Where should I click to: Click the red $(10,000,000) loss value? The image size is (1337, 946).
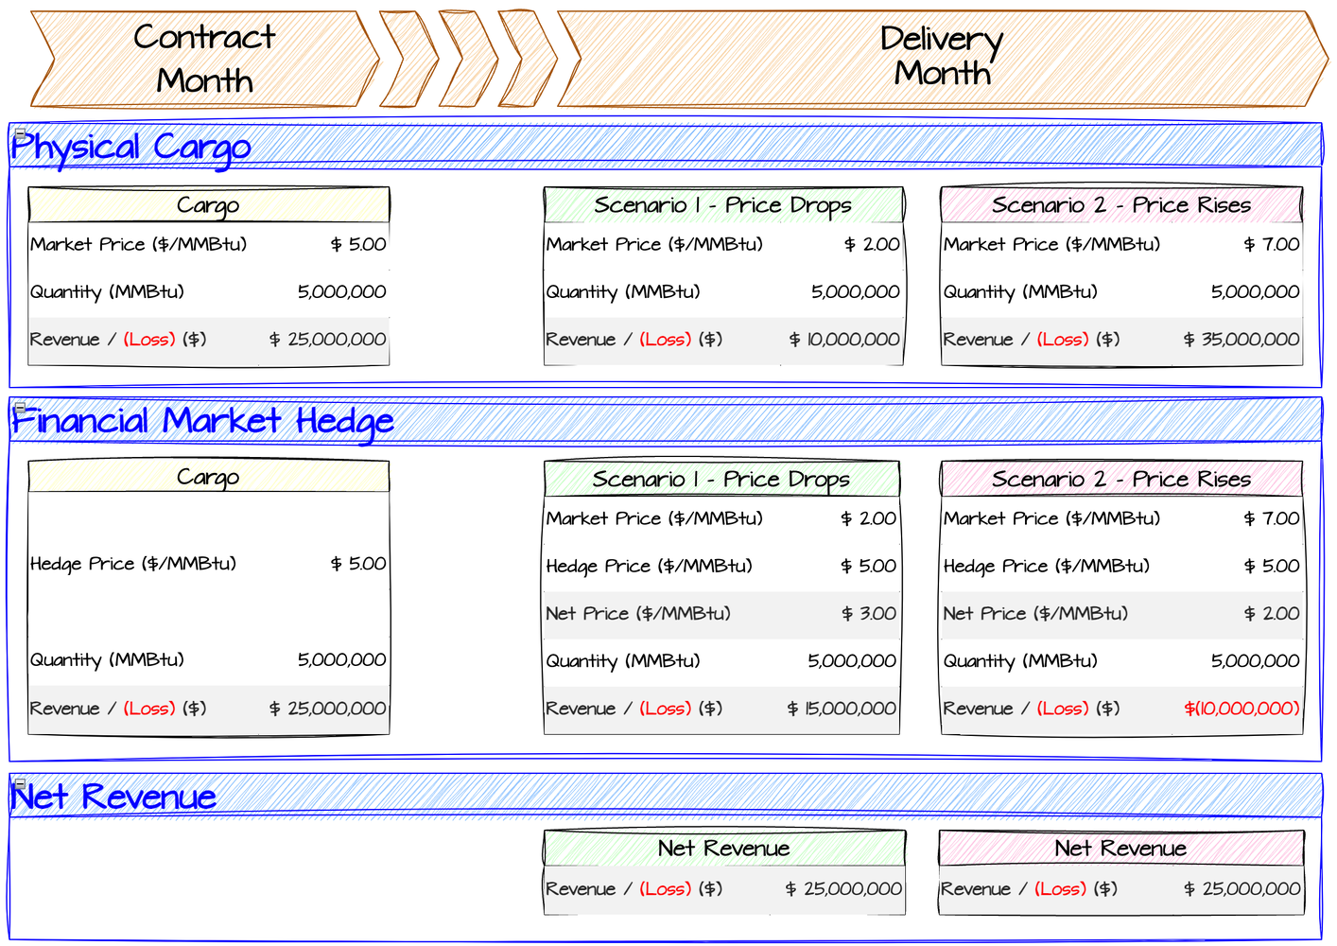(1240, 708)
